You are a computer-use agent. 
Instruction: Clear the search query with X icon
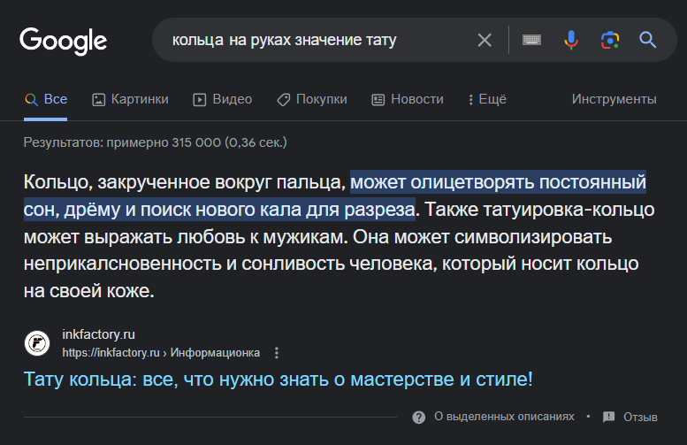coord(485,40)
